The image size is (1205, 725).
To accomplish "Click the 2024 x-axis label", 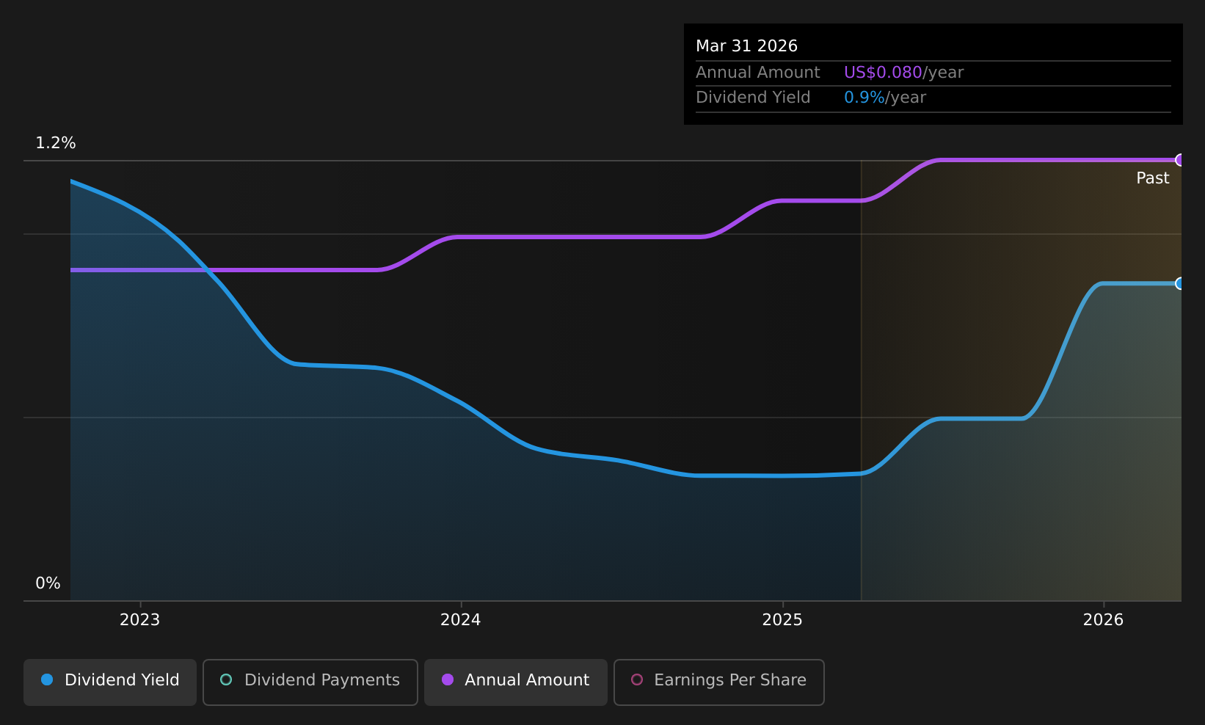I will coord(460,620).
